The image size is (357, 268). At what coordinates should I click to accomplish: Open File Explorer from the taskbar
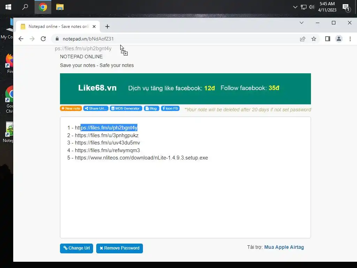60,7
